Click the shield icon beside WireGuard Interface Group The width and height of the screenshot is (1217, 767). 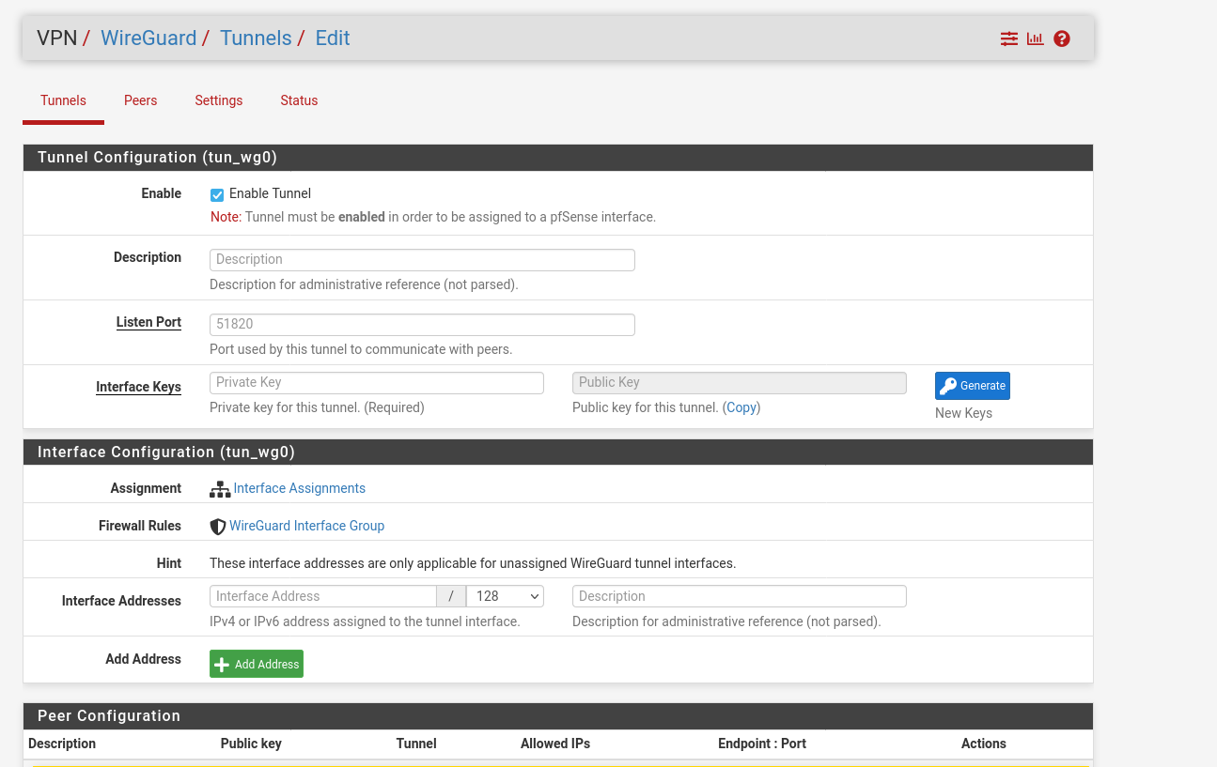(x=218, y=527)
